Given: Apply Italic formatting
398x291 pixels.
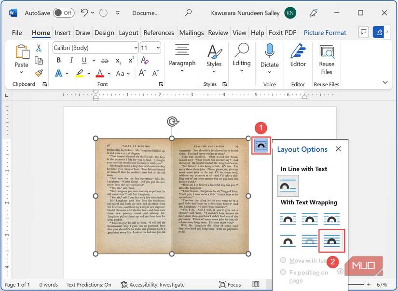Looking at the screenshot, I should (x=70, y=60).
